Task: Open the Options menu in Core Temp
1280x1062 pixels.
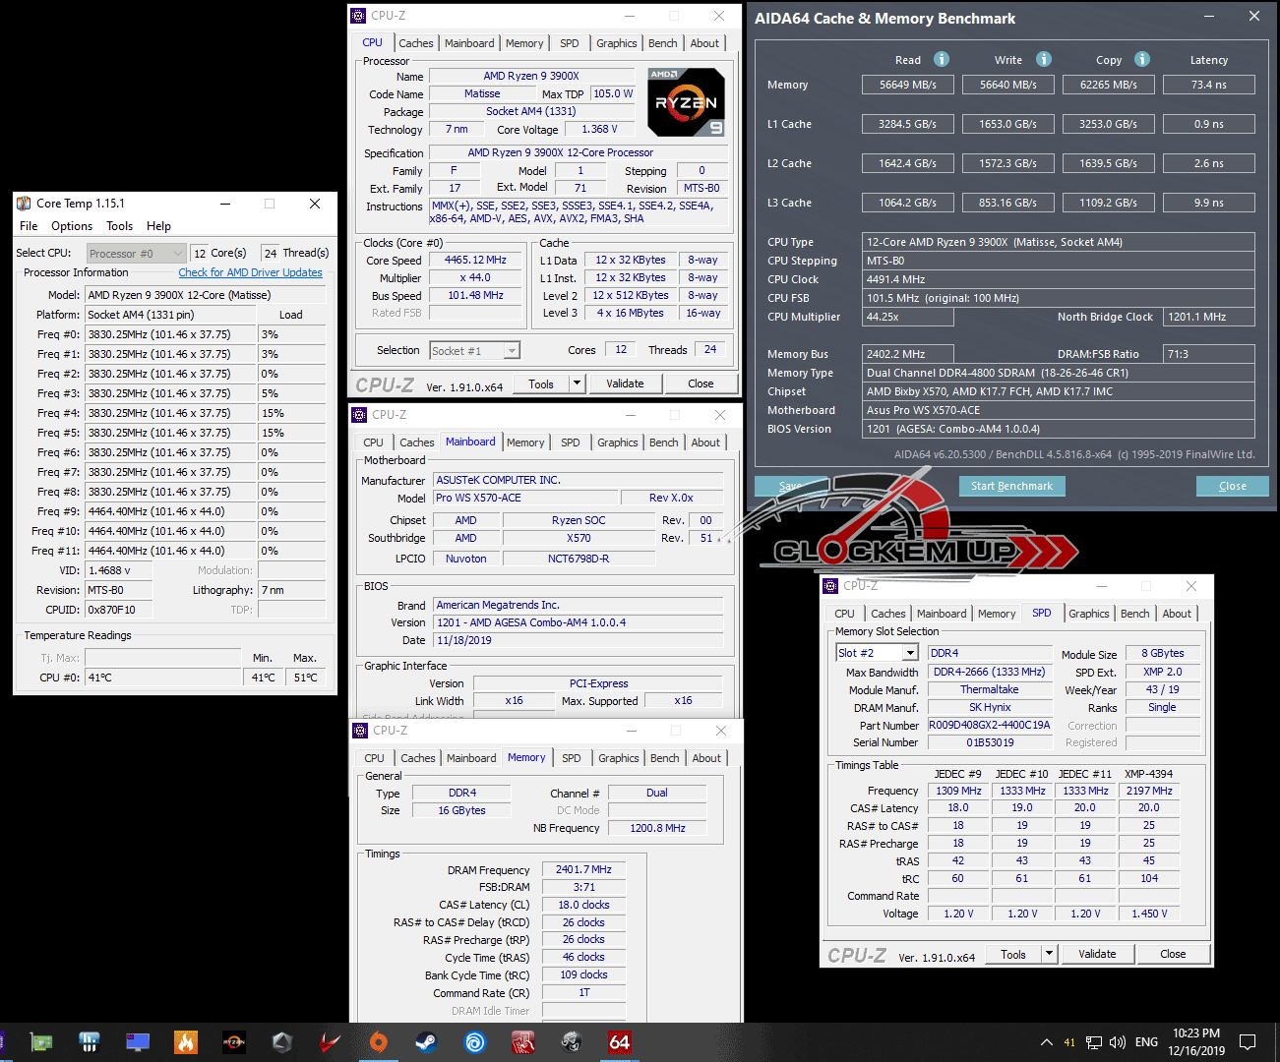Action: [x=72, y=226]
